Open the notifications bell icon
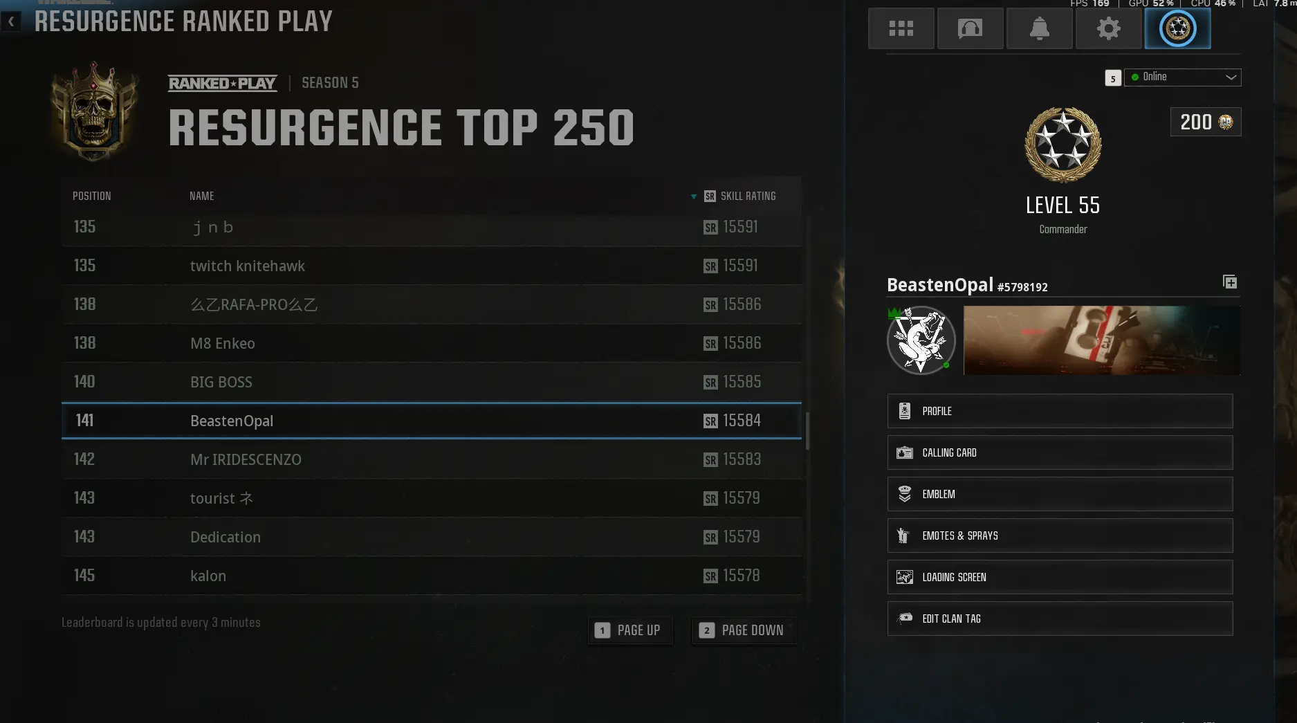 1039,28
